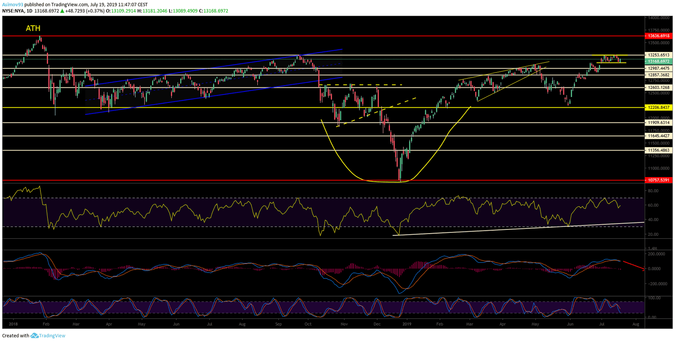Select the 12603.1268 horizontal level label
The image size is (675, 342).
(659, 88)
